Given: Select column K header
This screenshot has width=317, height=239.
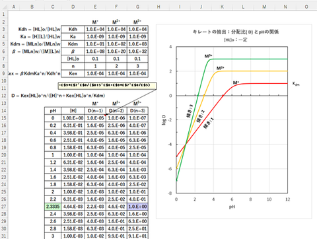Looking at the screenshot, I should pyautogui.click(x=222, y=7).
